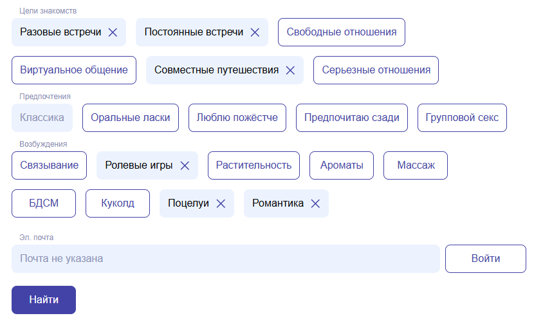Enable the Виртуальное общение chip
Screen dimensions: 534x327
coord(74,70)
